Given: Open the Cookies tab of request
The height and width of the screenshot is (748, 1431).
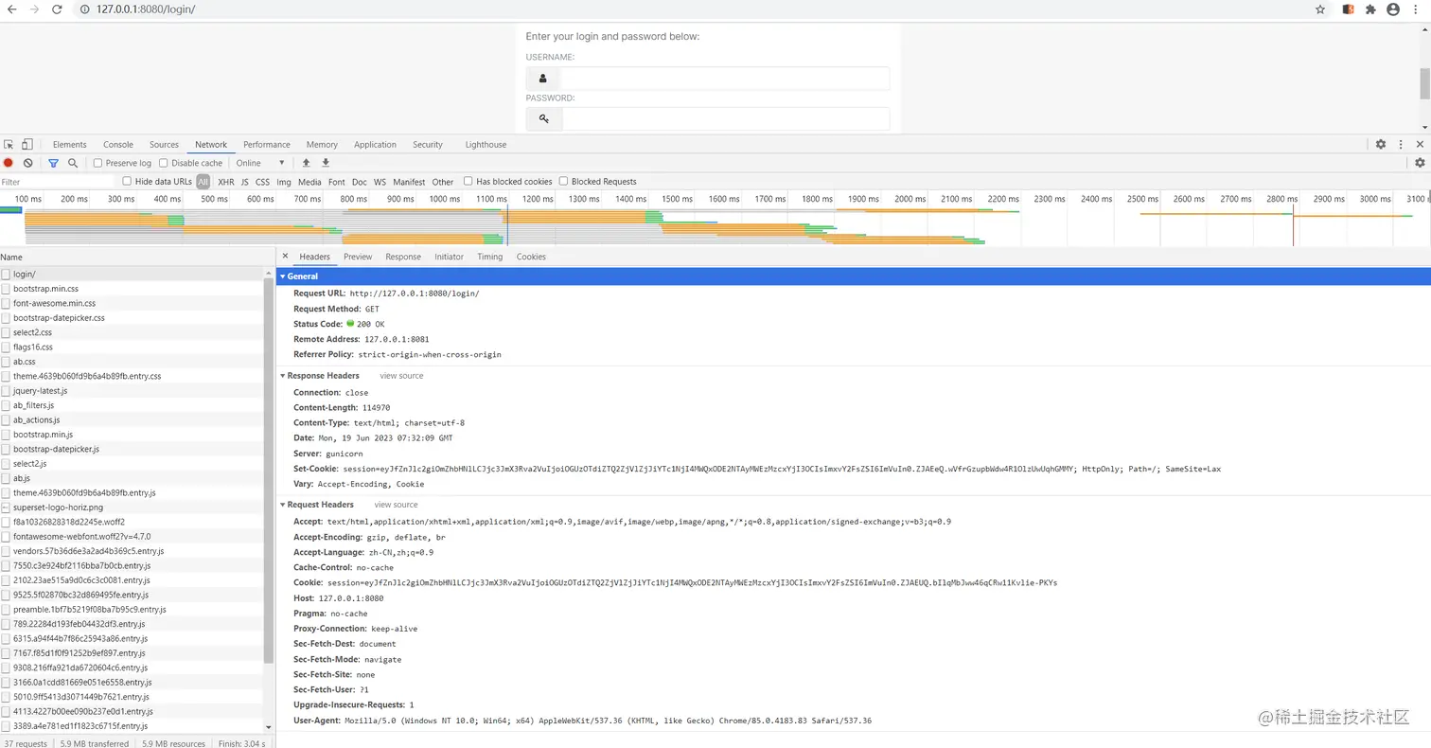Looking at the screenshot, I should tap(531, 257).
